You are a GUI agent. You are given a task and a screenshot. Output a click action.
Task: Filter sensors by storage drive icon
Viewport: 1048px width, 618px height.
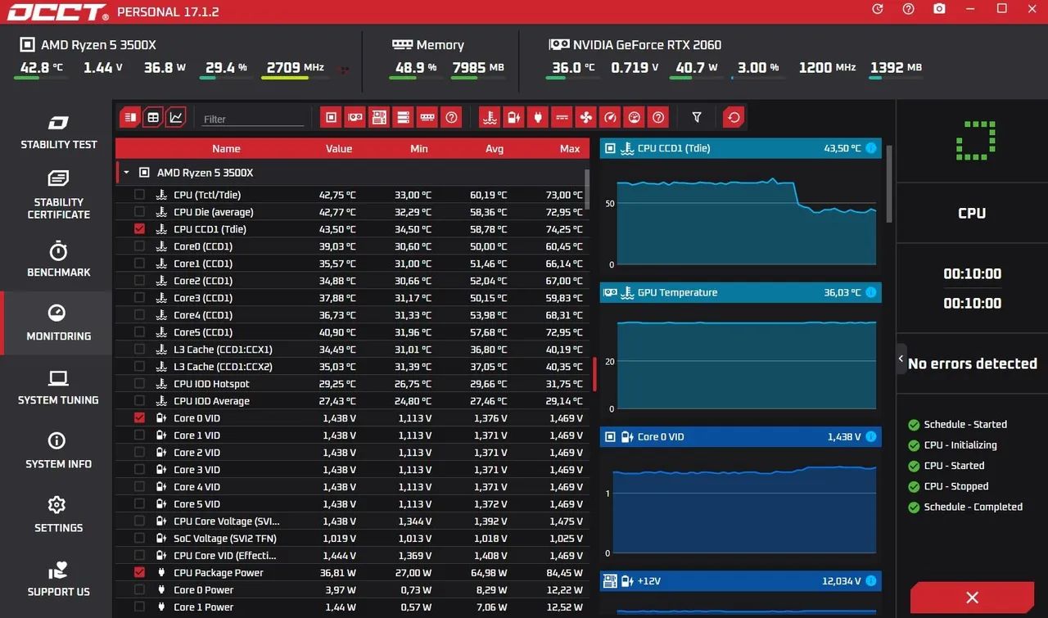403,118
